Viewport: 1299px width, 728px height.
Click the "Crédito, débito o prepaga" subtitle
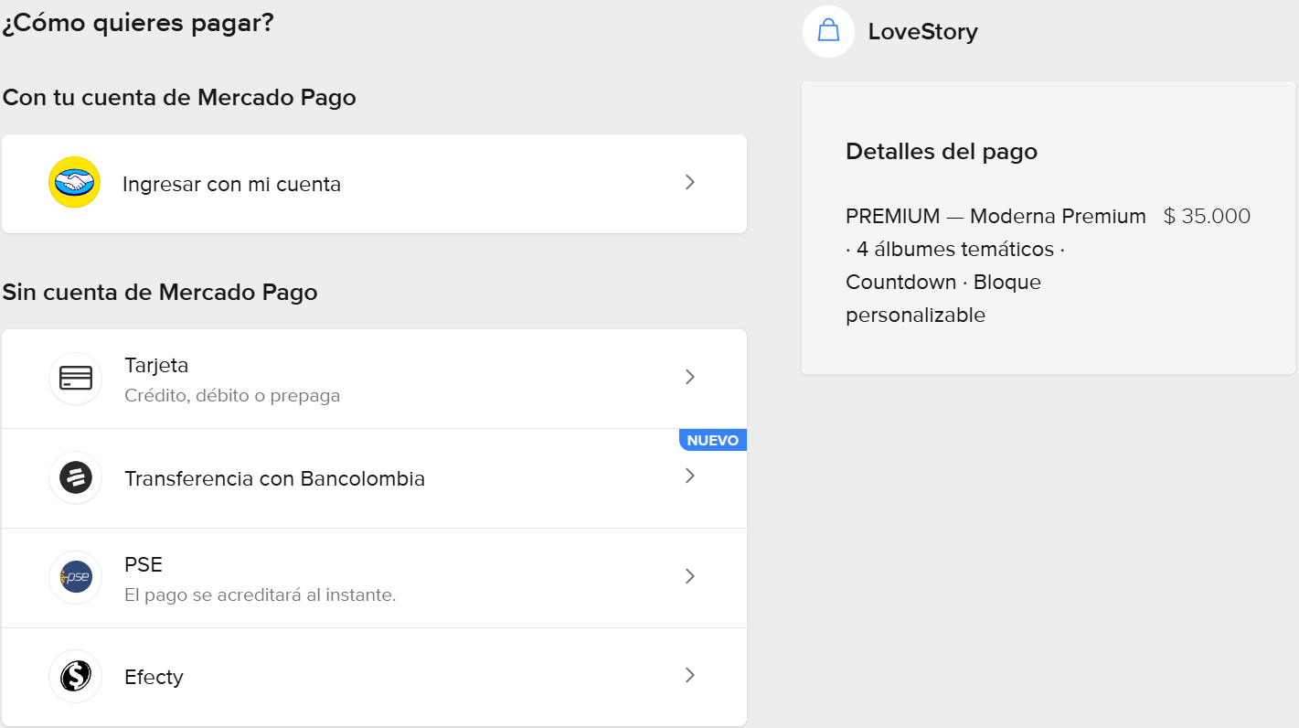[232, 396]
